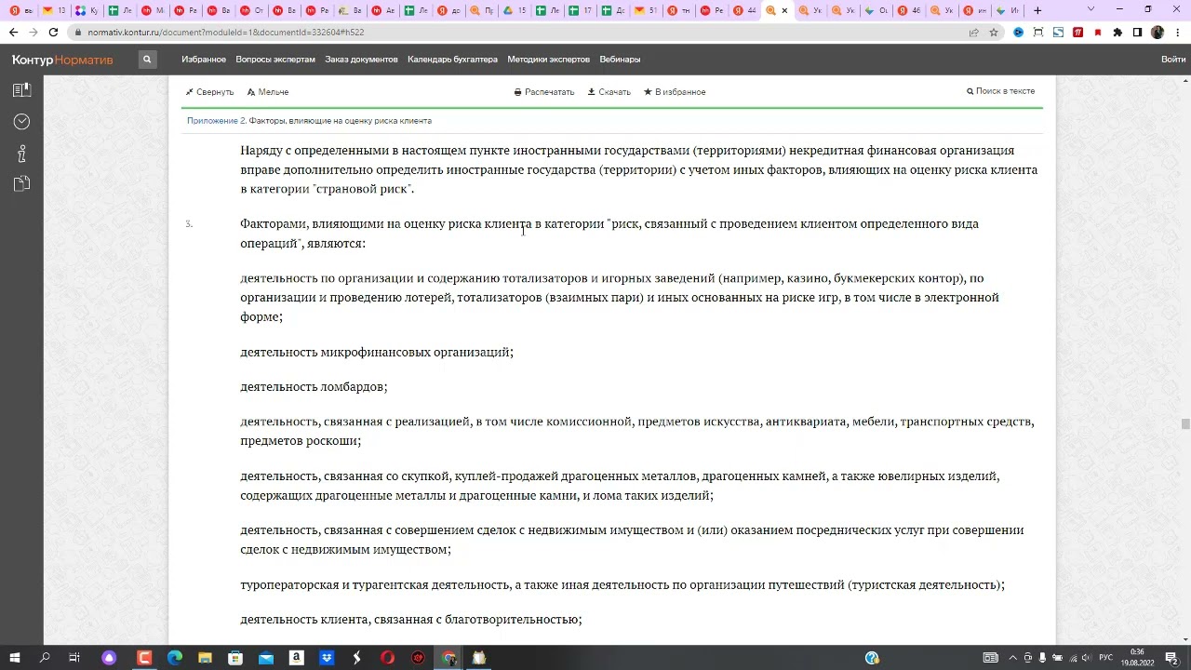Viewport: 1191px width, 670px height.
Task: Switch to the mail tab labeled 13
Action: point(54,10)
